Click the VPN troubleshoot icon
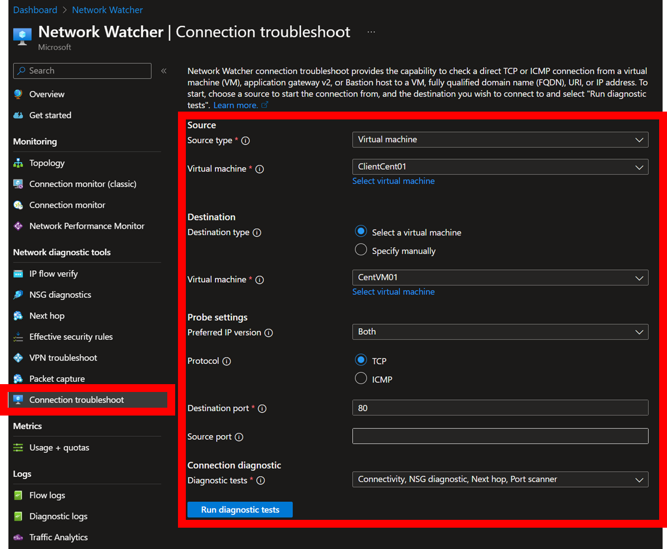This screenshot has height=549, width=667. (18, 358)
